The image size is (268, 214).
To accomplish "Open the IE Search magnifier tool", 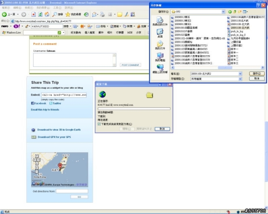I will point(55,14).
